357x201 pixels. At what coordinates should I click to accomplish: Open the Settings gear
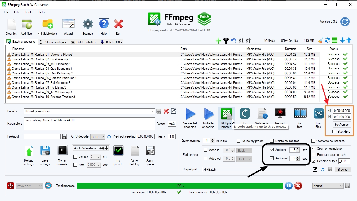[88, 24]
